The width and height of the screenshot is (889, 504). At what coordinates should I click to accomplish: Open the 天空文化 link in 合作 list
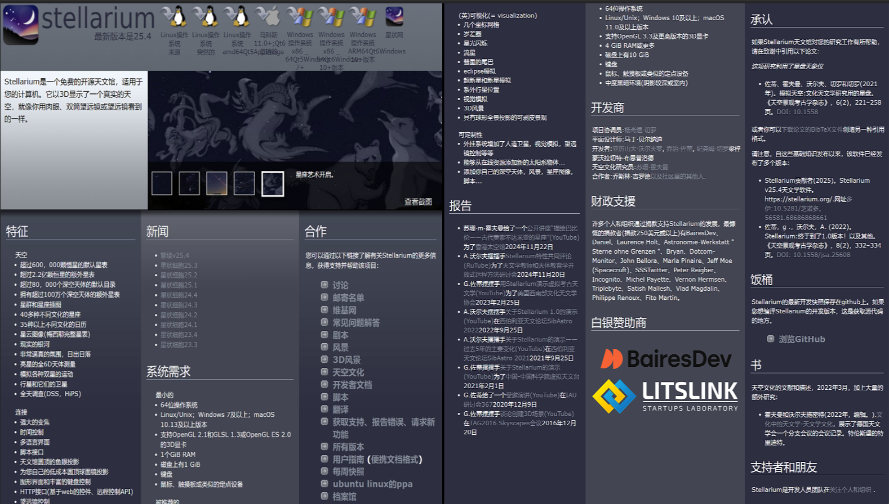(348, 372)
